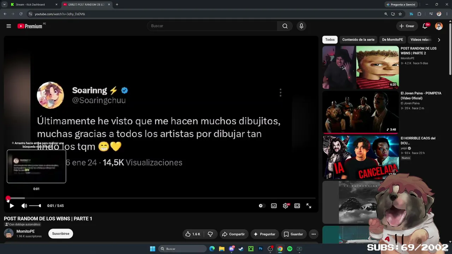Select the Contenido de la serie chip
Viewport: 452px width, 254px height.
358,40
